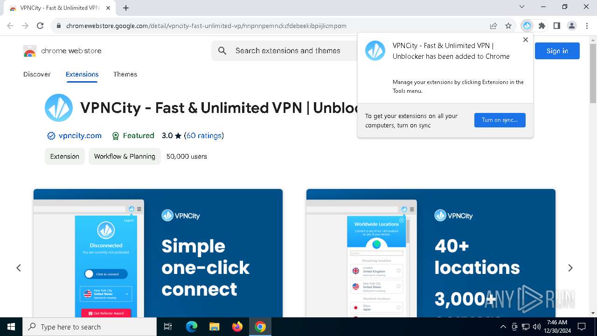Launch Microsoft Edge from the taskbar
597x336 pixels.
[192, 327]
